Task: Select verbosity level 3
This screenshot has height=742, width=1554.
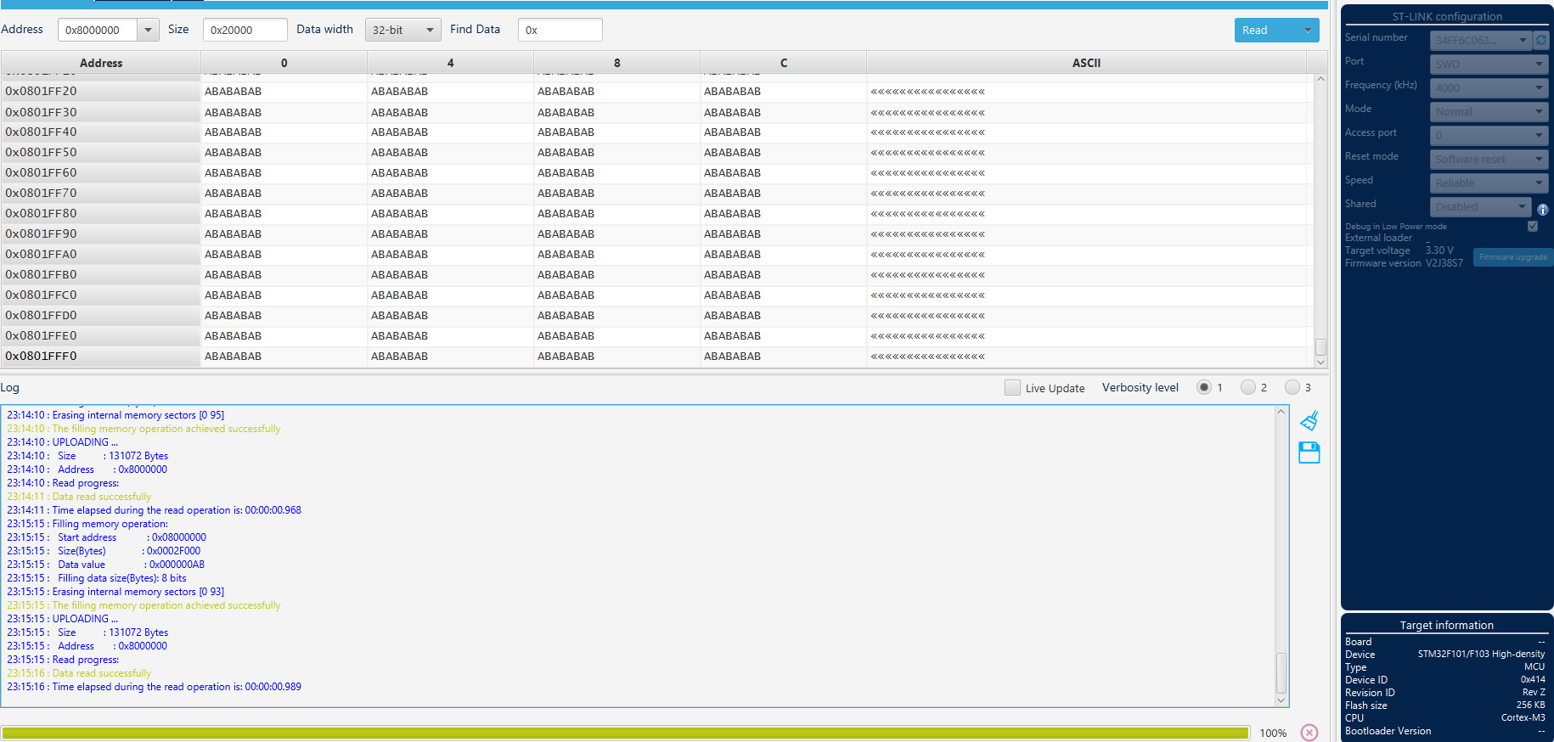Action: coord(1292,387)
